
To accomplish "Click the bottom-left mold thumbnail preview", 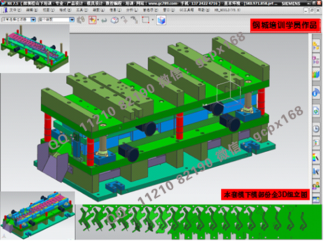I will [38, 216].
